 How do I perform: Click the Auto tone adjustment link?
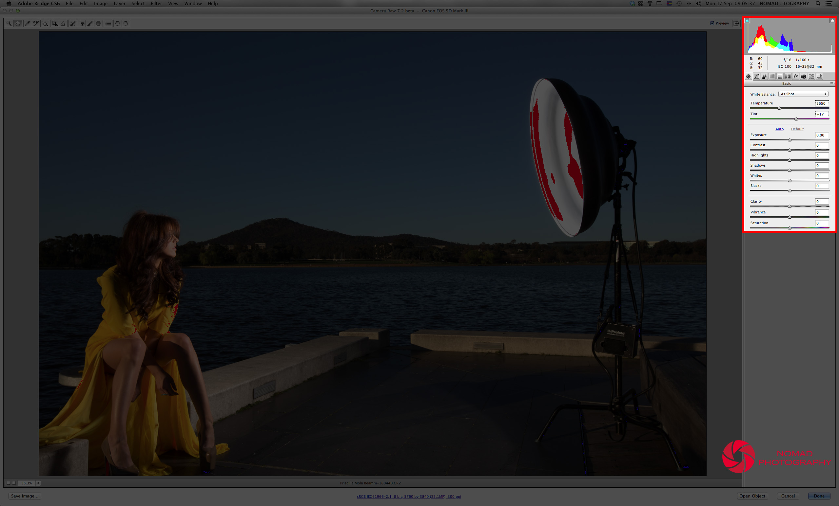(x=779, y=129)
